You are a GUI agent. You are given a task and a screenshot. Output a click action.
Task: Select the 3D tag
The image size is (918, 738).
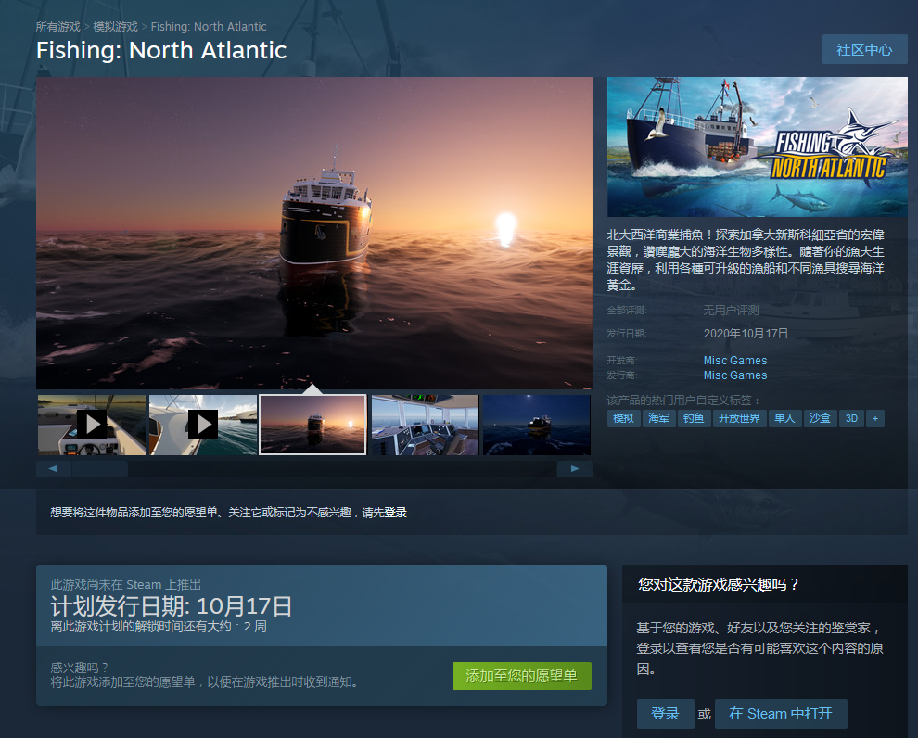coord(851,418)
